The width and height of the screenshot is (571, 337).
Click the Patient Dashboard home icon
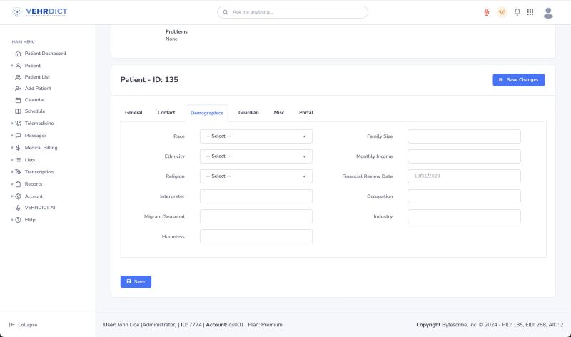(18, 54)
